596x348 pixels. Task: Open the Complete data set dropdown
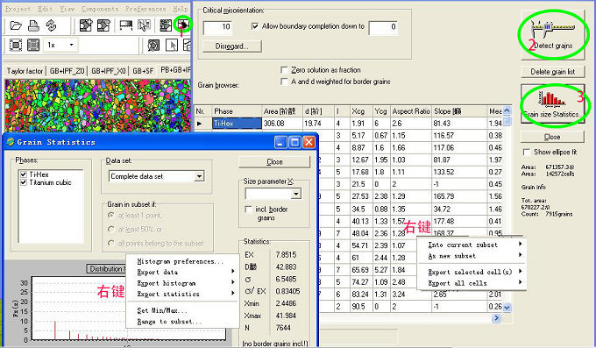coord(199,176)
